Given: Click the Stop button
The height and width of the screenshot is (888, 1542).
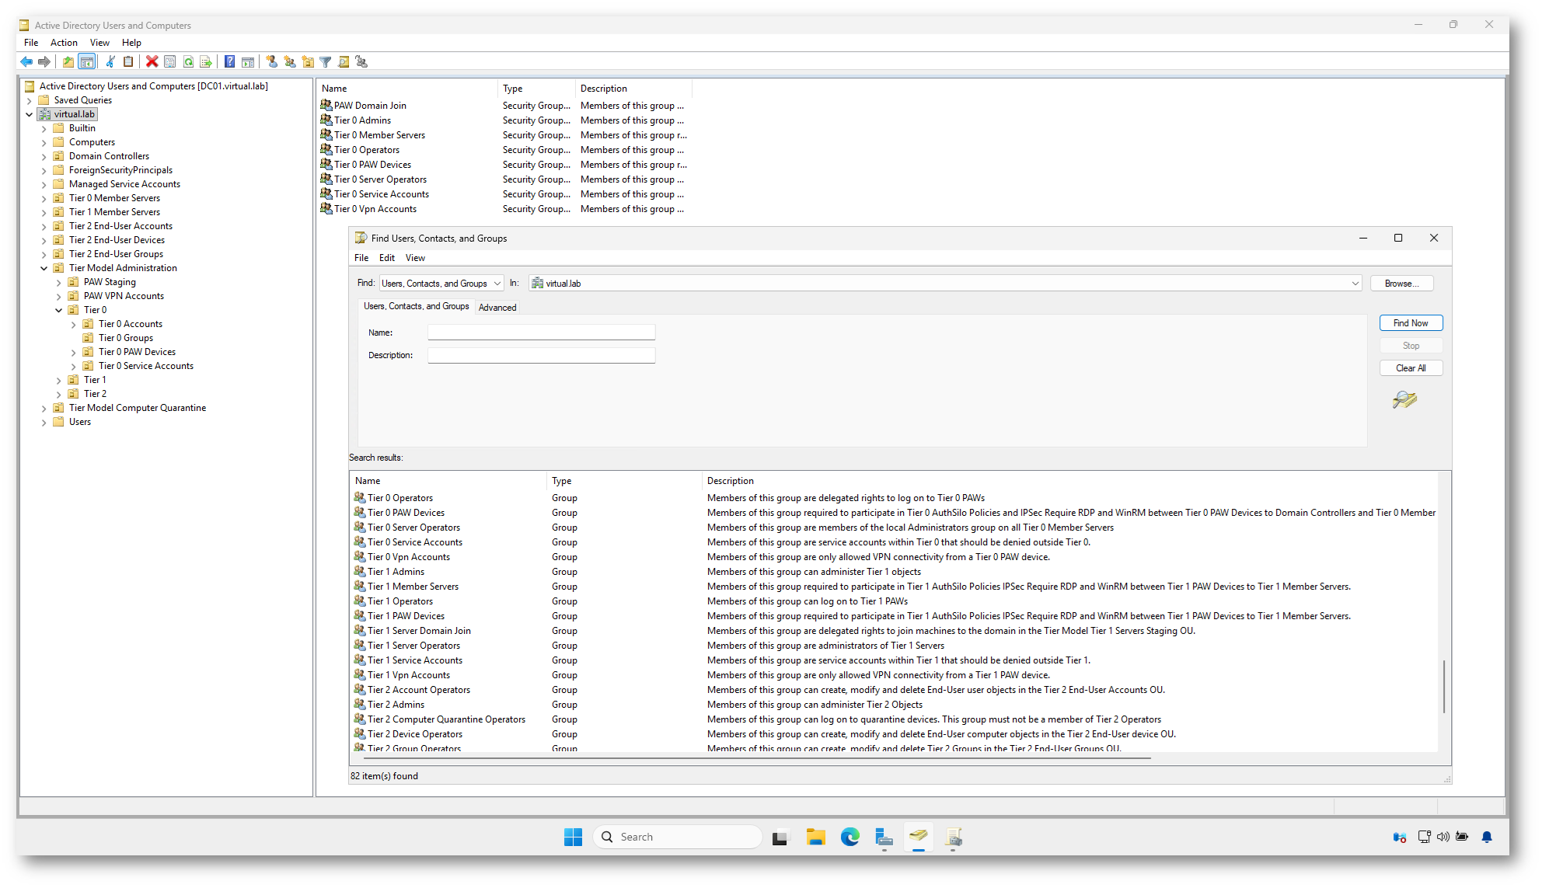Looking at the screenshot, I should (x=1411, y=346).
